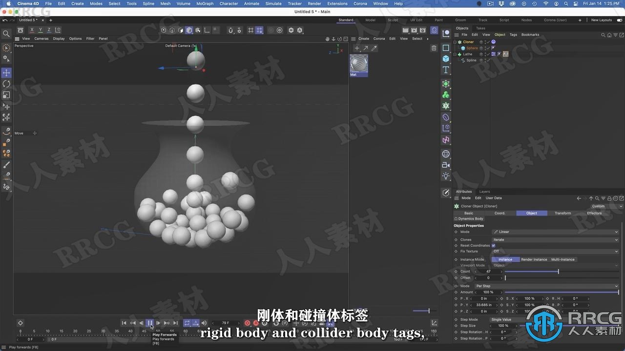Adjust the Amount slider

click(562, 292)
